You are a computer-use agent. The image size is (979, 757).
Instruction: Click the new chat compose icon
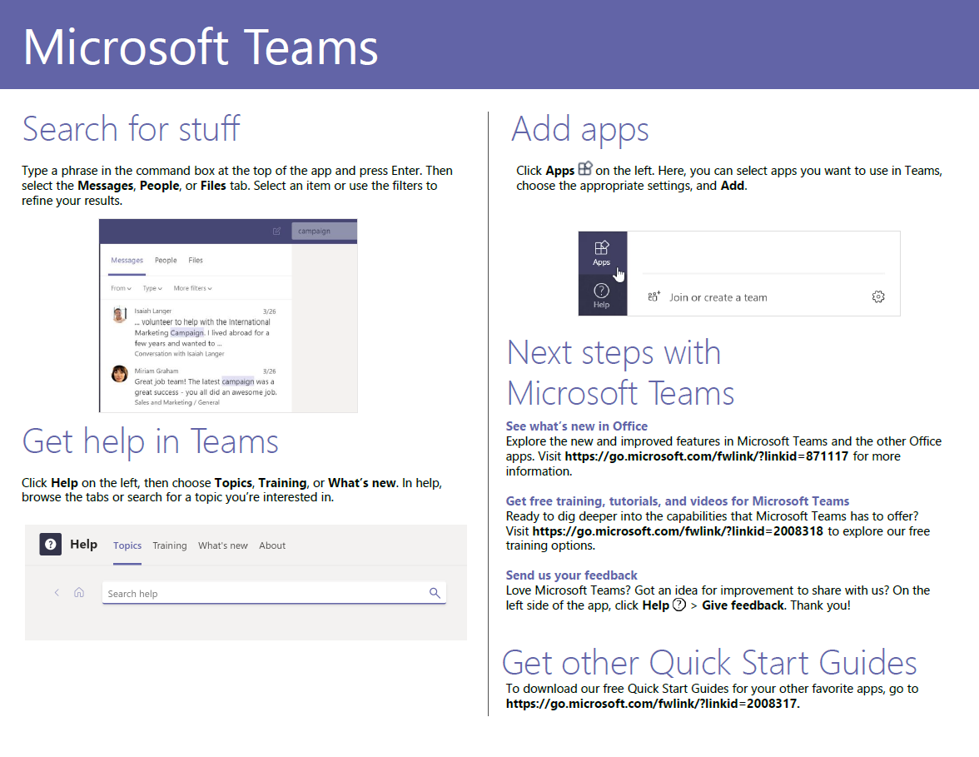[x=276, y=231]
